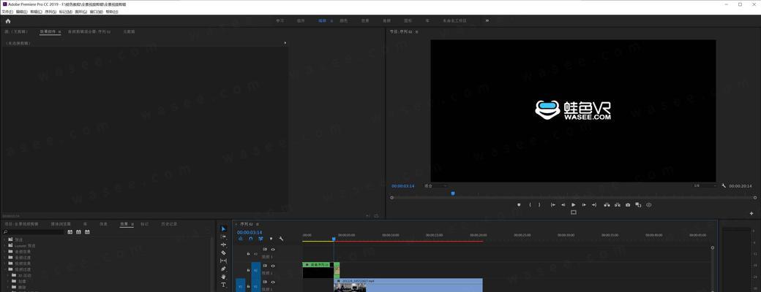This screenshot has width=761, height=292.
Task: Play the program monitor video
Action: click(574, 205)
